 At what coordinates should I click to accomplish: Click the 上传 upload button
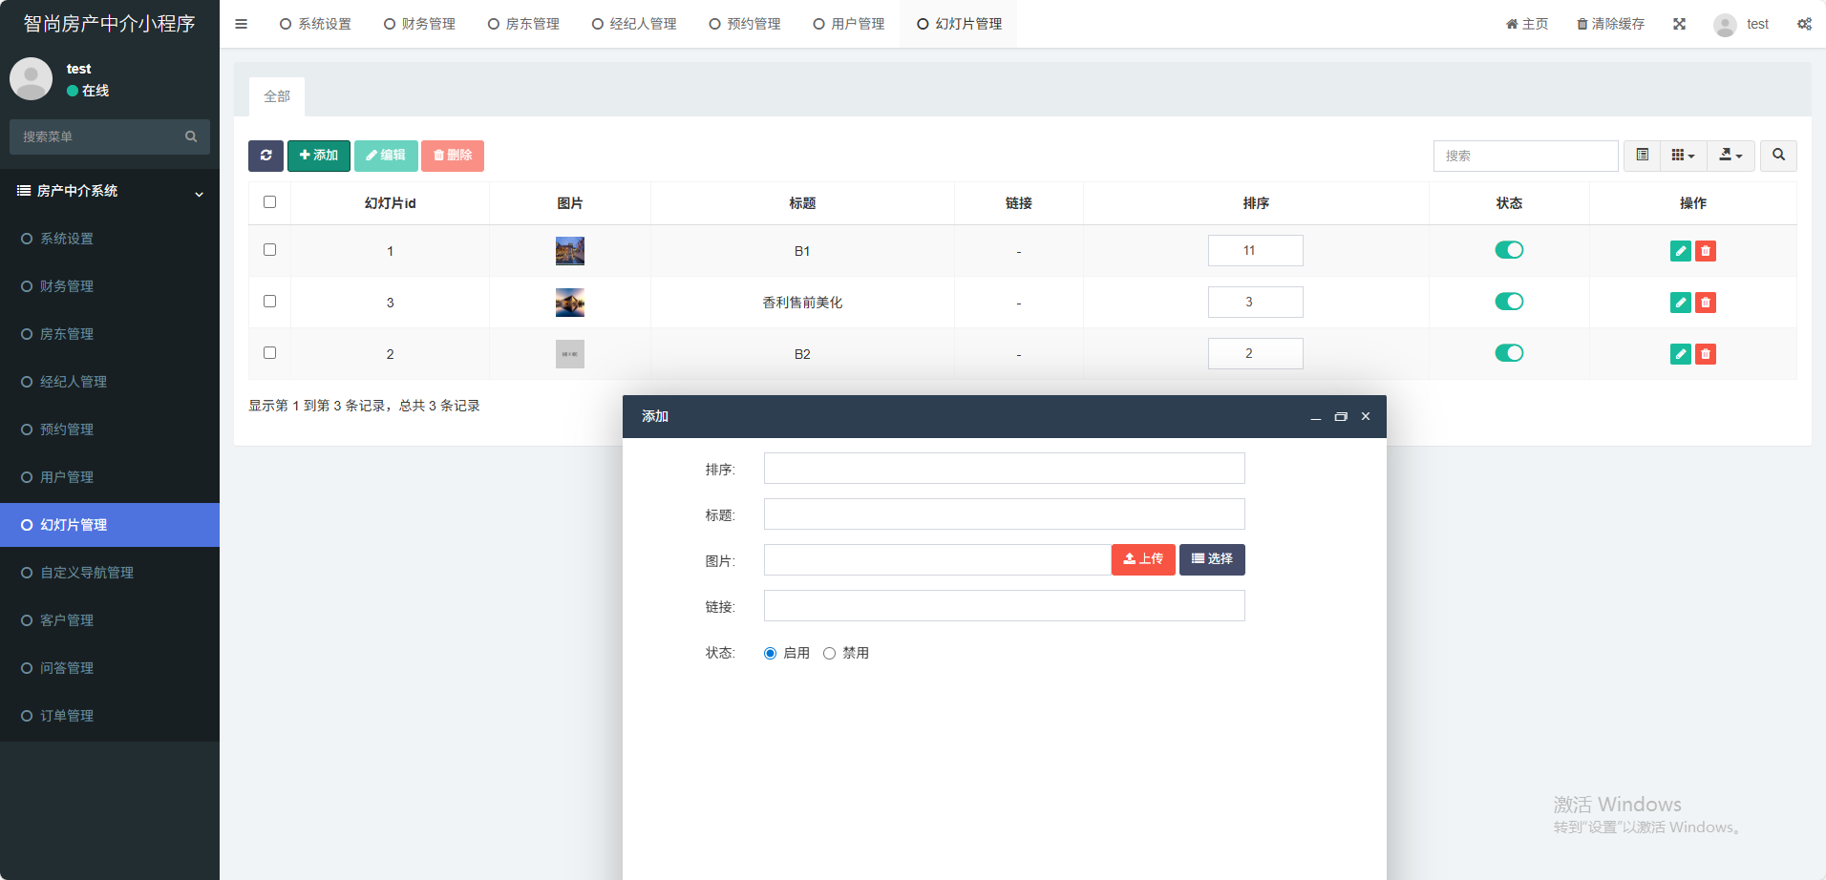[1143, 559]
